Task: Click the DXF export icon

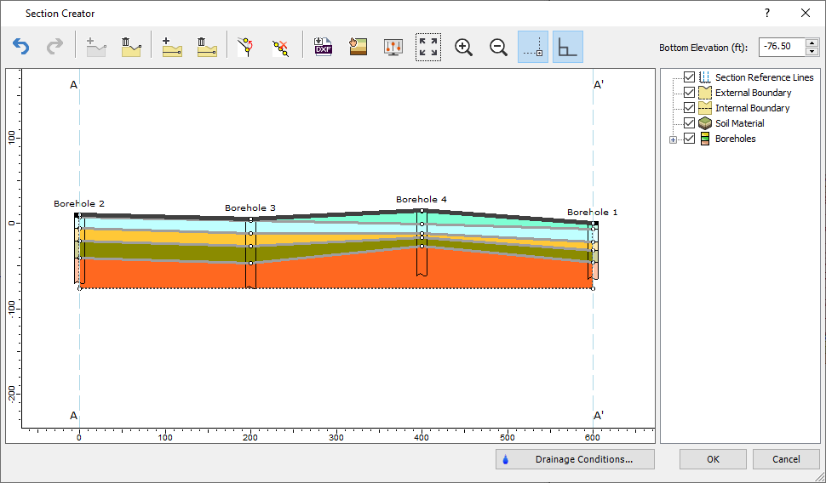Action: click(323, 47)
